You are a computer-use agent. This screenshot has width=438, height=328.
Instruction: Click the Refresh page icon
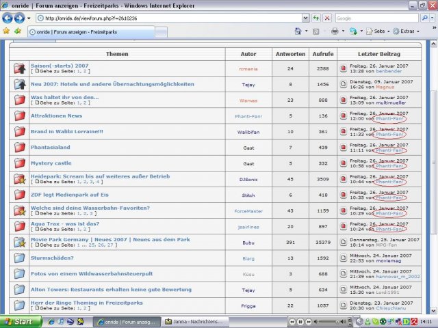click(x=316, y=18)
